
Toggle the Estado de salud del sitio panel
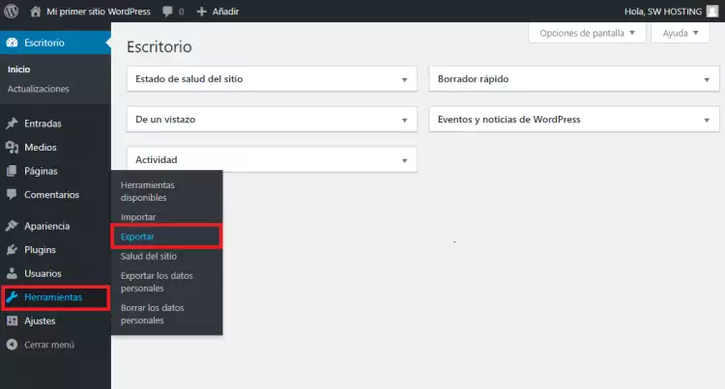[405, 79]
